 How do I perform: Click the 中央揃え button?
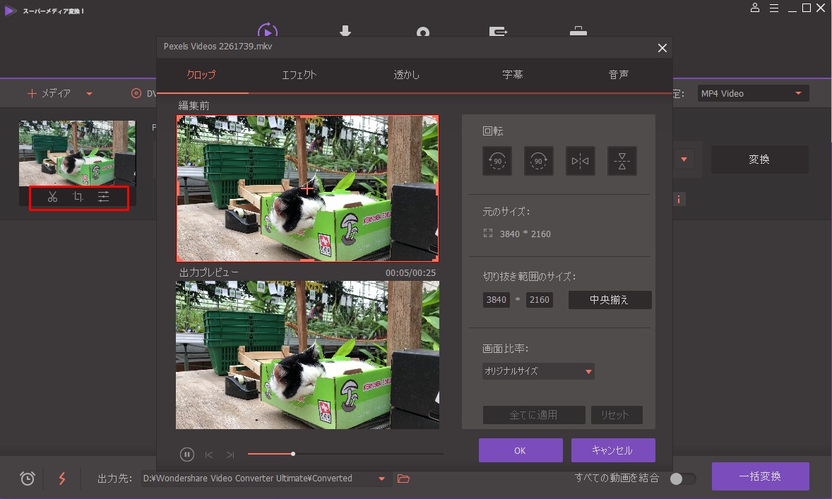pyautogui.click(x=610, y=300)
